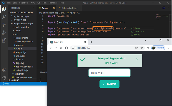This screenshot has height=106, width=172.
Task: Open the Extensions view
Action: 4,40
